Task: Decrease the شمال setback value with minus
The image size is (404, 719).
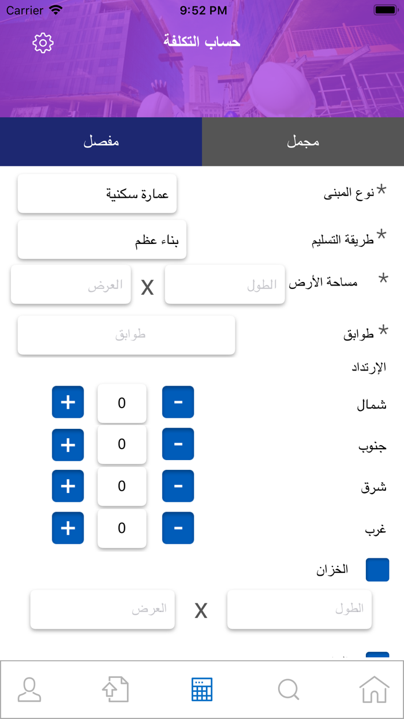Action: (x=178, y=402)
